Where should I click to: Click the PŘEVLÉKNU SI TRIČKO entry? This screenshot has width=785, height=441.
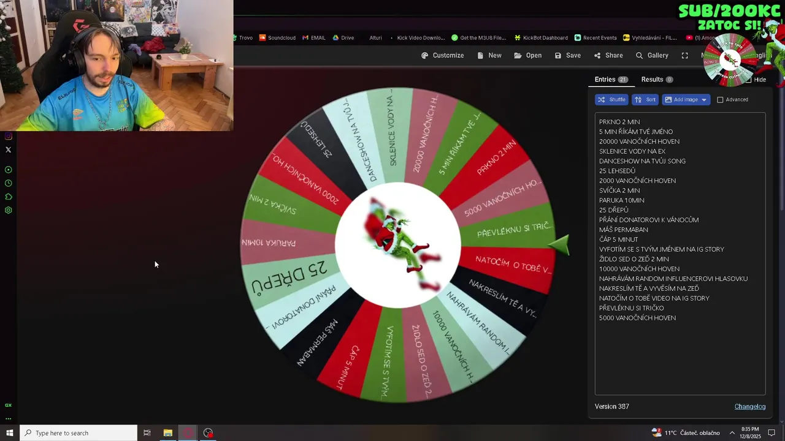point(632,308)
